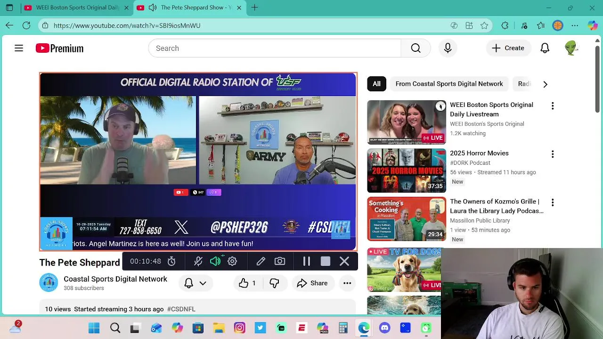Submit search with magnifier button
Viewport: 603px width, 339px height.
pyautogui.click(x=416, y=48)
